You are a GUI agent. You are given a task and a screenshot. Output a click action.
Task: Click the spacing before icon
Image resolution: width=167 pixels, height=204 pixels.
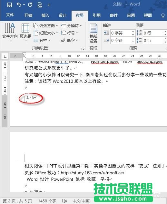(x=139, y=33)
